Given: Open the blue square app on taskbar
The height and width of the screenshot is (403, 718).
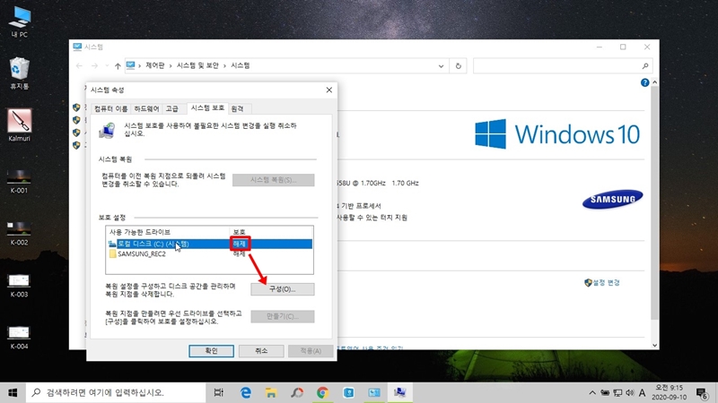Looking at the screenshot, I should [348, 392].
